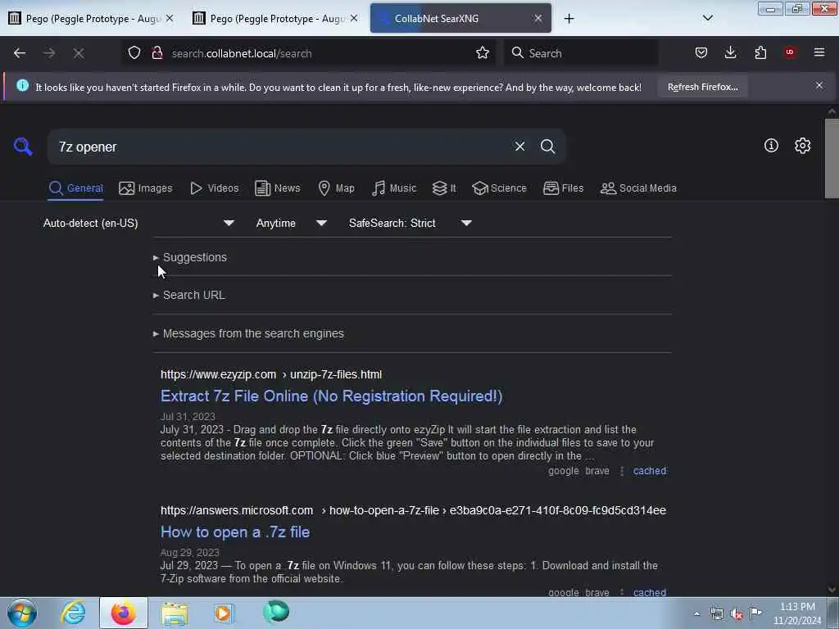Screen dimensions: 839x629
Task: Clear the 7z opener query
Action: [x=519, y=146]
